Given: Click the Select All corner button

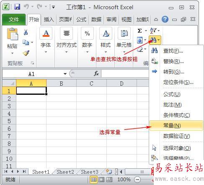Looking at the screenshot, I should 9,84.
